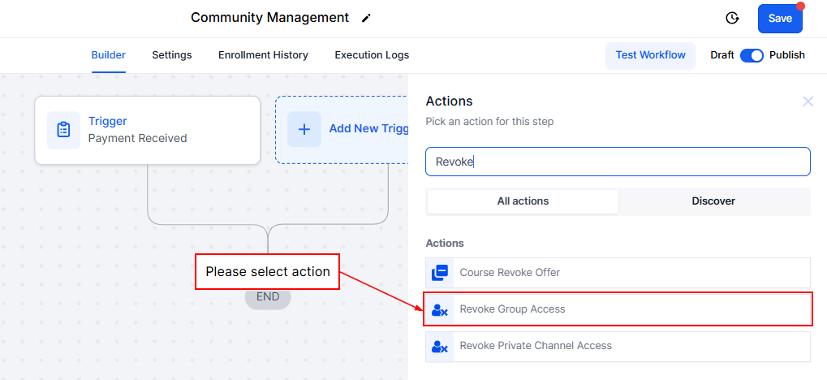Choose the Revoke Group Access action
The height and width of the screenshot is (380, 827).
tap(618, 309)
